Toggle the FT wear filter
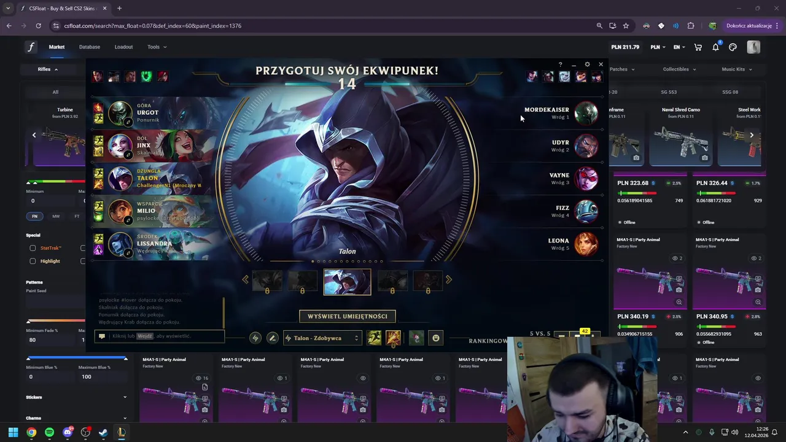Screen dimensions: 786x442 77,216
